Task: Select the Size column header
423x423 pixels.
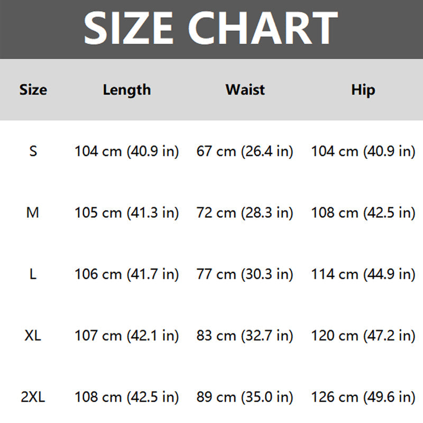Action: (x=33, y=90)
